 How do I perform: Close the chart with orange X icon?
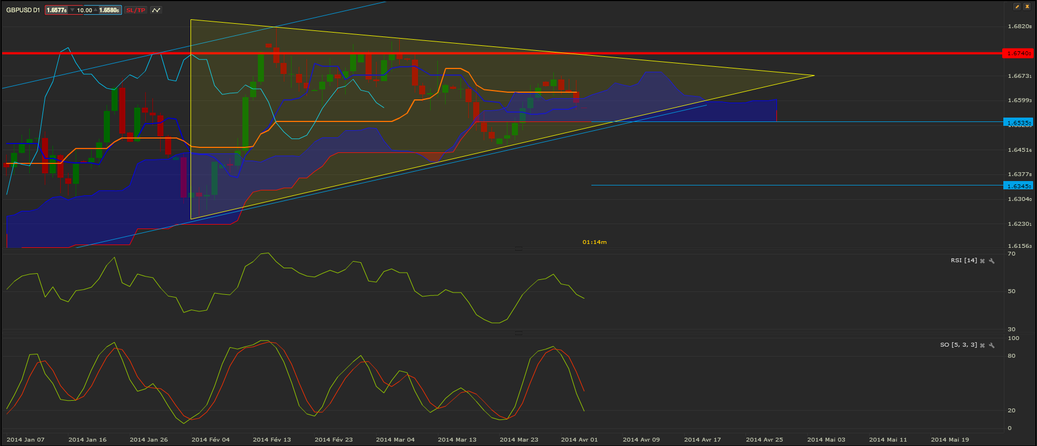click(x=1027, y=7)
